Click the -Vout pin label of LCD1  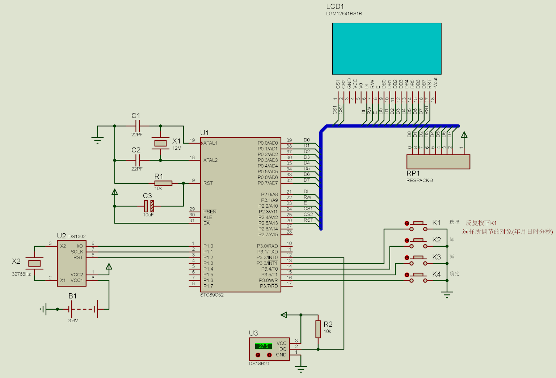435,83
